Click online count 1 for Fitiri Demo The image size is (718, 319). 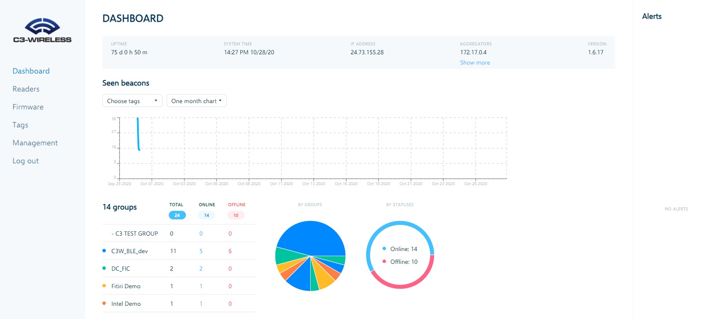pos(201,286)
